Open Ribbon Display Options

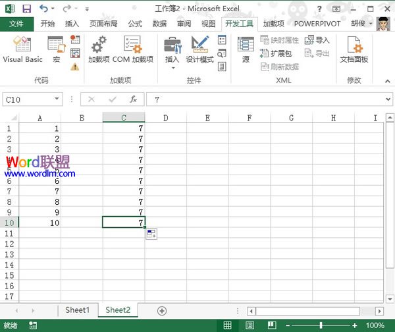336,9
